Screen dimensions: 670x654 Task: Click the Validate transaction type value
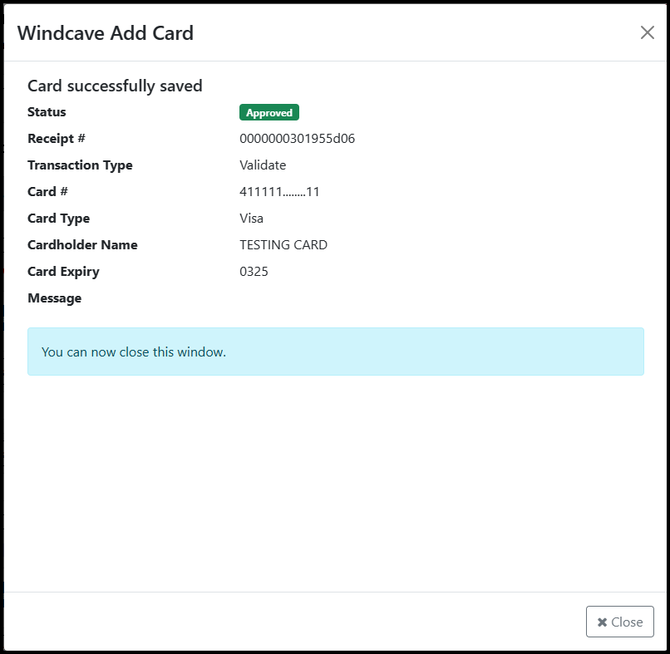point(263,165)
